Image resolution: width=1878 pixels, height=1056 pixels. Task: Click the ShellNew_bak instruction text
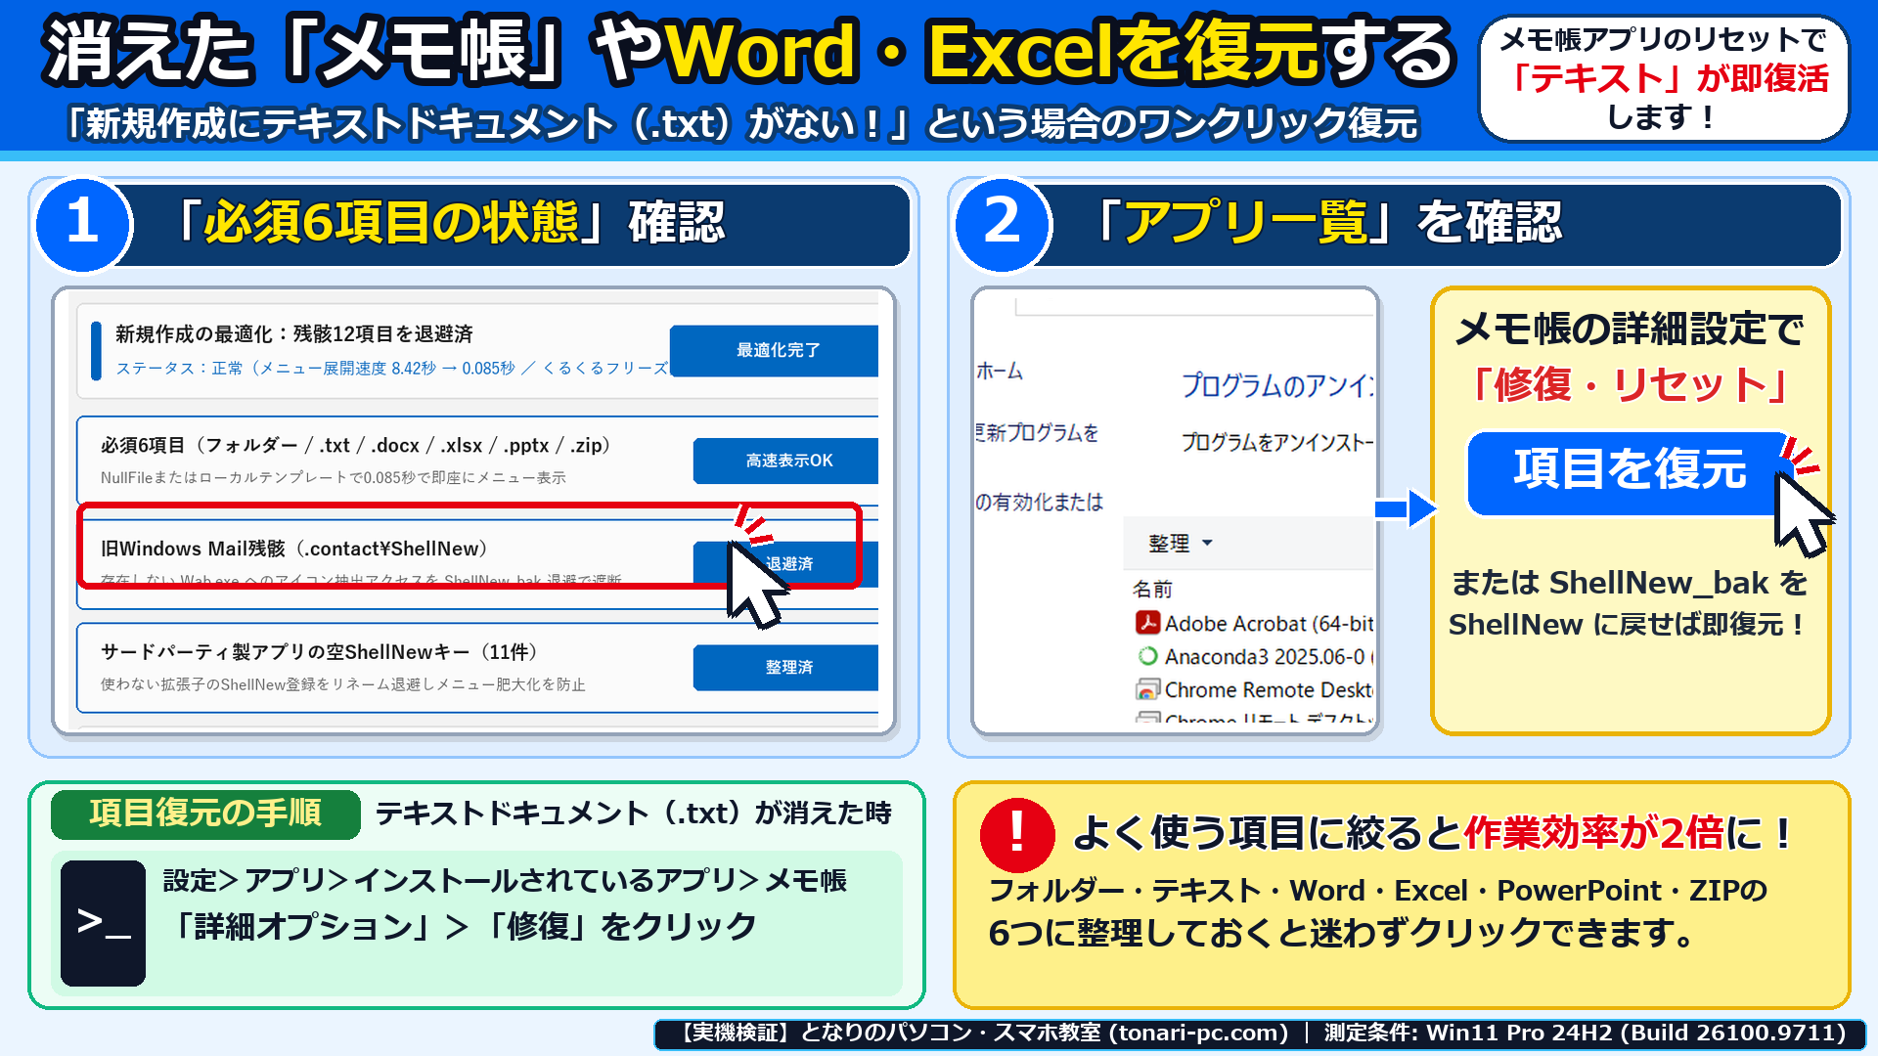[x=1629, y=604]
